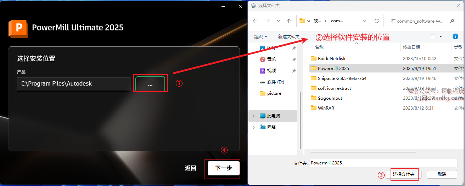Click the forward arrow in file dialog

point(268,21)
